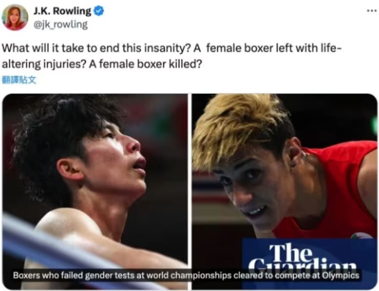Click the J.K. Rowling display name
379x291 pixels.
coord(62,11)
